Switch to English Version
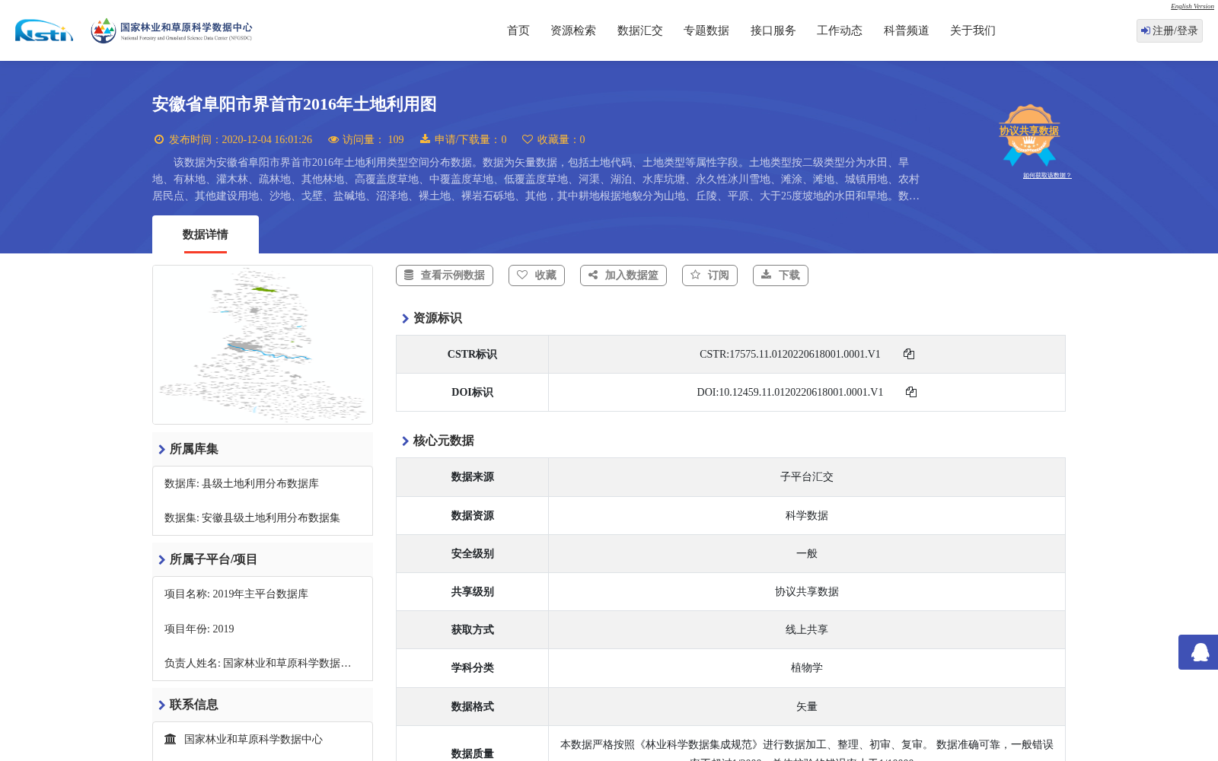 (x=1192, y=6)
